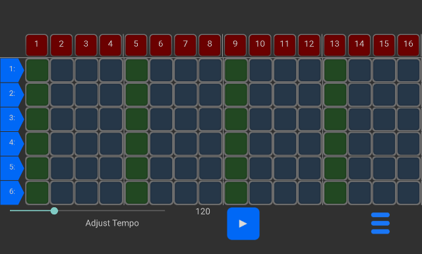
Task: Click the Adjust Tempo slider handle
Action: point(54,210)
